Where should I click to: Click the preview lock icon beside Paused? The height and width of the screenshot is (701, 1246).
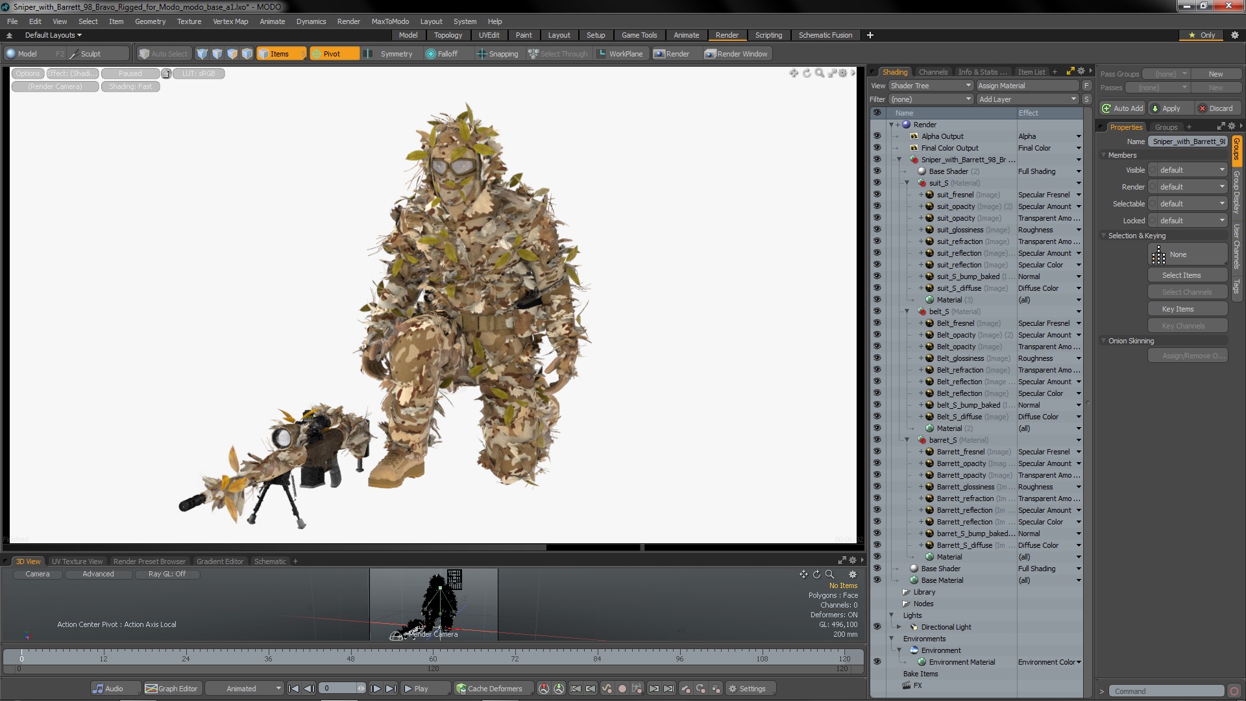[x=166, y=73]
